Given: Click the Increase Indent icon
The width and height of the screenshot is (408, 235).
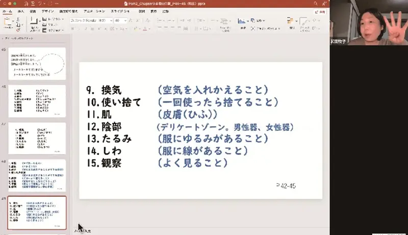Looking at the screenshot, I should 189,20.
